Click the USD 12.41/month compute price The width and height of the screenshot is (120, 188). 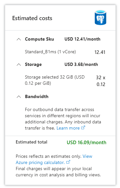tap(82, 39)
